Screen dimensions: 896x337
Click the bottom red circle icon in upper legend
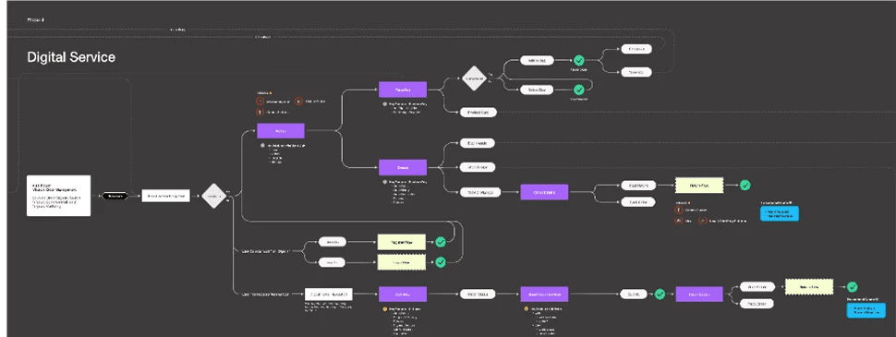click(x=260, y=112)
